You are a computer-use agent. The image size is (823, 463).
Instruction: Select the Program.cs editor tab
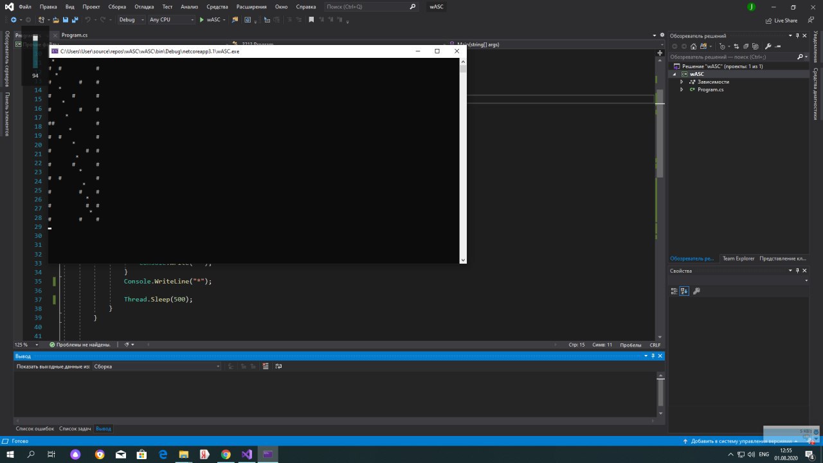pos(75,35)
